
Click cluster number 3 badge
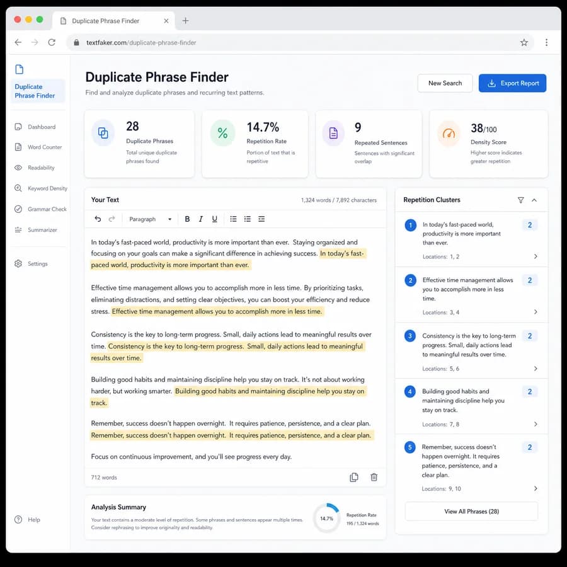pos(410,336)
